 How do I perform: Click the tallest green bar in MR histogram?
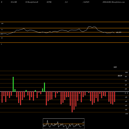[x=13, y=84]
